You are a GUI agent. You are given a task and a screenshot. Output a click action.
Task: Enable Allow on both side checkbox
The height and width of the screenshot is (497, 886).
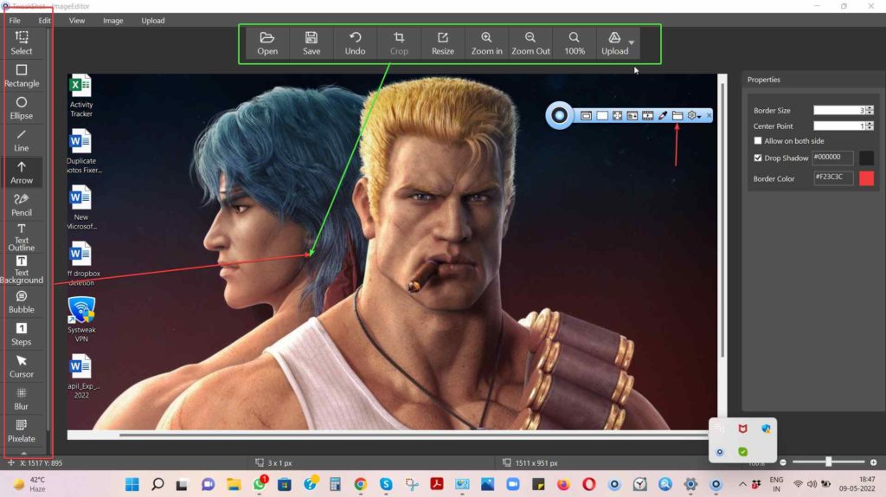pos(758,141)
